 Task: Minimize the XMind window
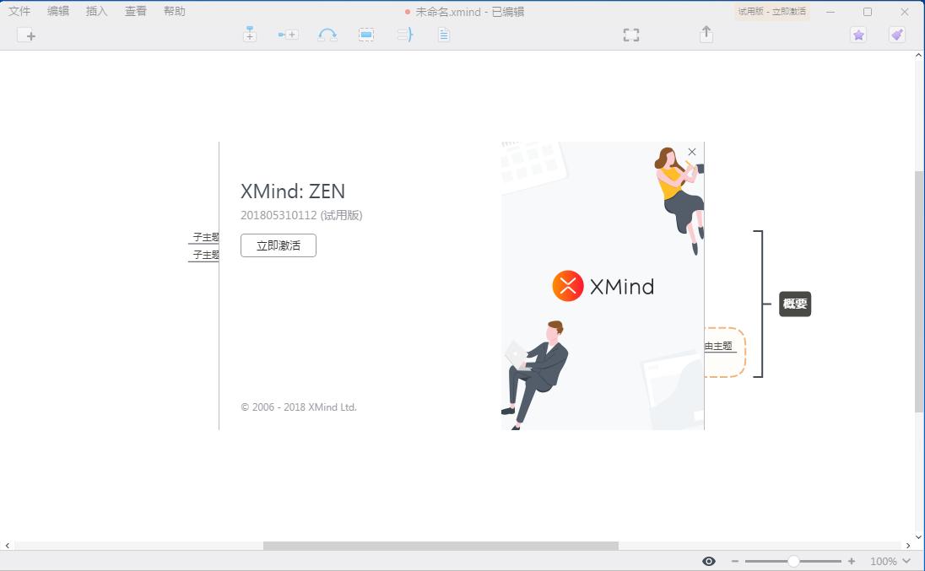pos(830,12)
